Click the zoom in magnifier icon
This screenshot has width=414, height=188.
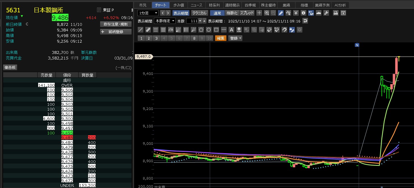266,13
